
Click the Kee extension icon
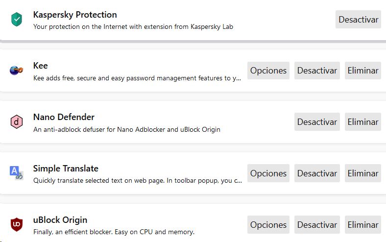pyautogui.click(x=16, y=71)
